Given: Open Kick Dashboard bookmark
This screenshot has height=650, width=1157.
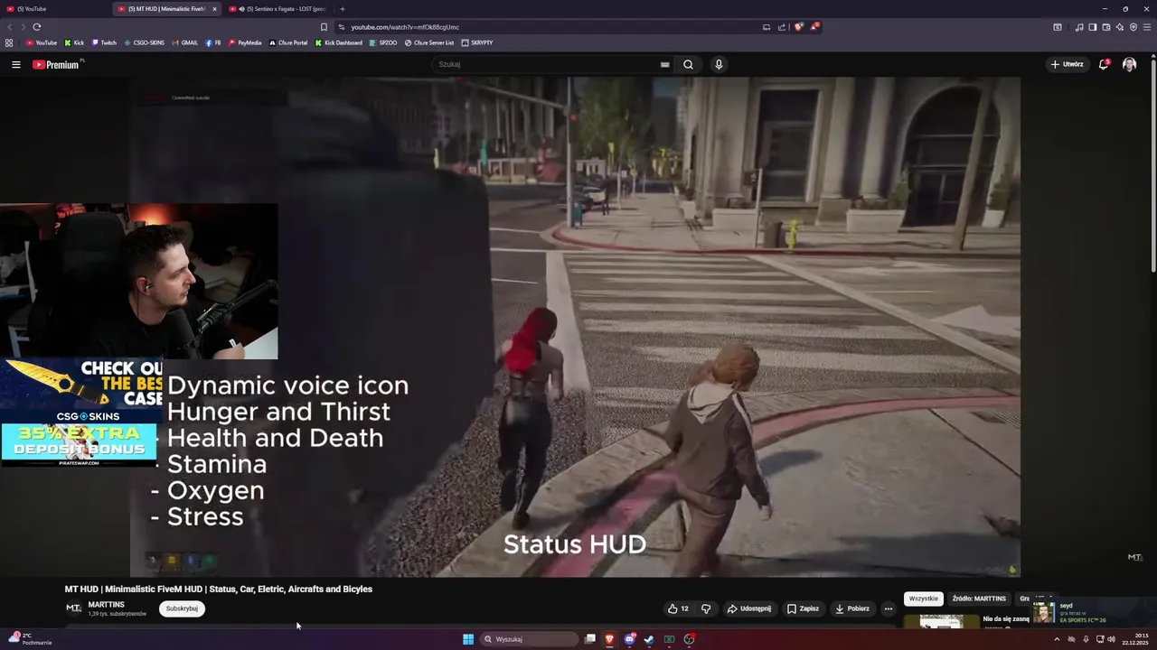Looking at the screenshot, I should (339, 42).
